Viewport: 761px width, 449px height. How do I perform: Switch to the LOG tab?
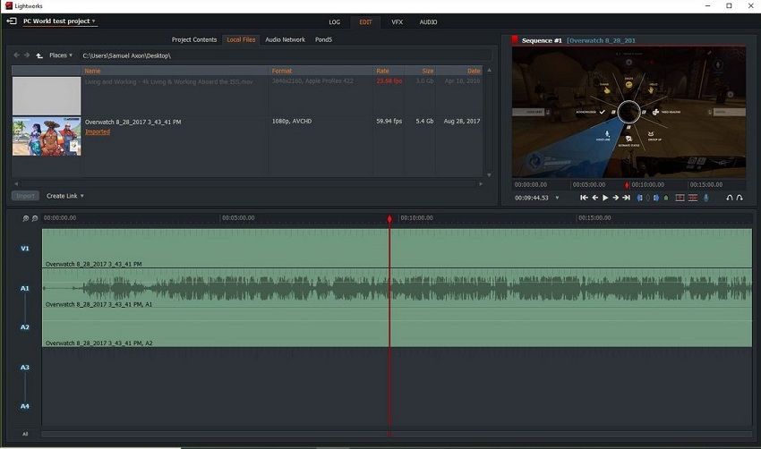[x=335, y=22]
